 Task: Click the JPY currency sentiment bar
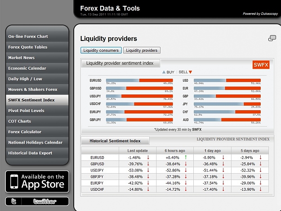coord(227,104)
